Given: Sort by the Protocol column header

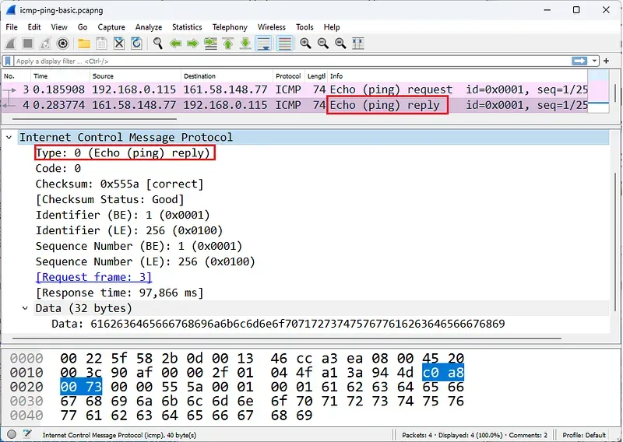Looking at the screenshot, I should click(x=288, y=75).
